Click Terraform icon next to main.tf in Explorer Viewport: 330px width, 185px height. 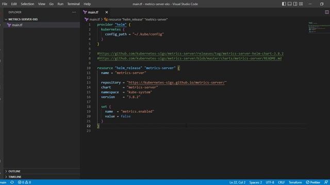tap(9, 25)
